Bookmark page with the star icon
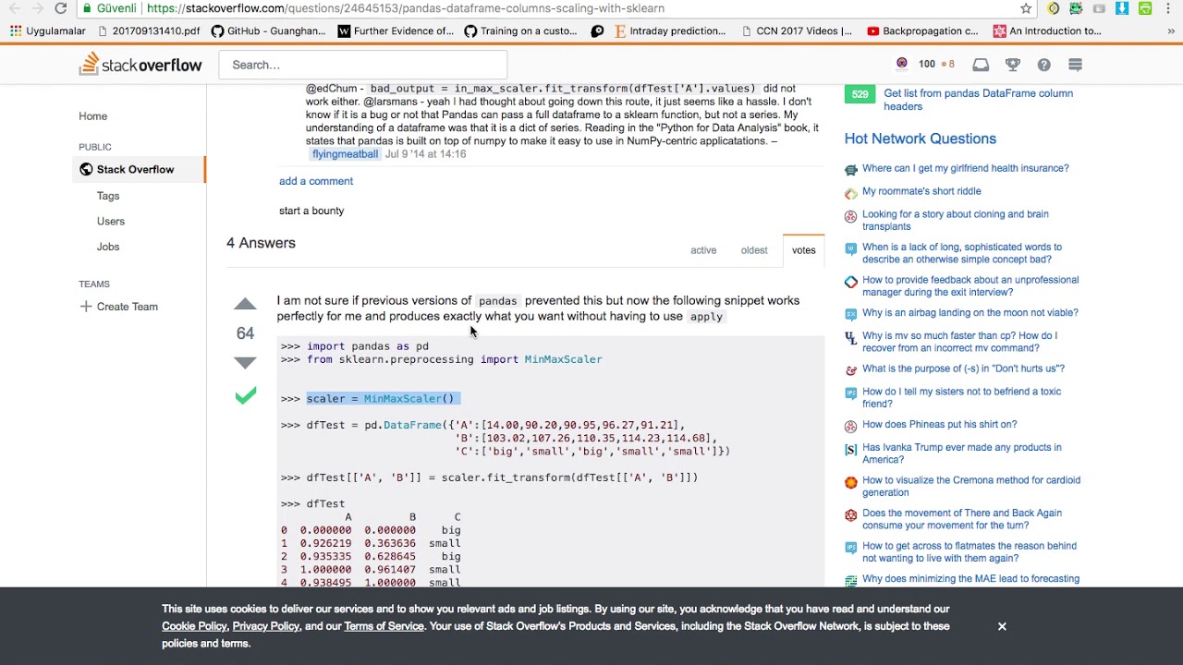Viewport: 1183px width, 665px height. coord(1026,8)
